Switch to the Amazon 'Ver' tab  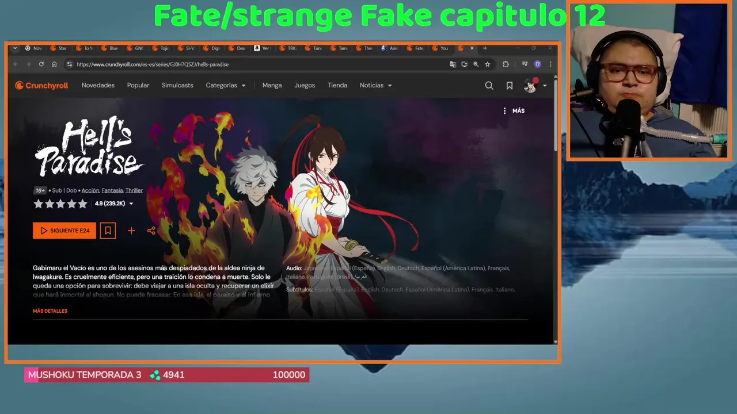coord(262,48)
